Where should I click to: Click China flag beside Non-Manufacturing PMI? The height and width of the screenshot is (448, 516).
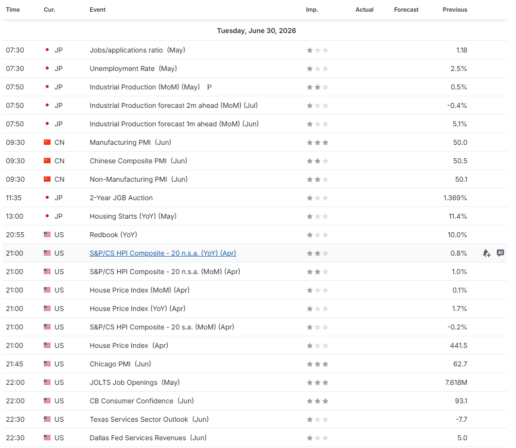click(x=47, y=179)
